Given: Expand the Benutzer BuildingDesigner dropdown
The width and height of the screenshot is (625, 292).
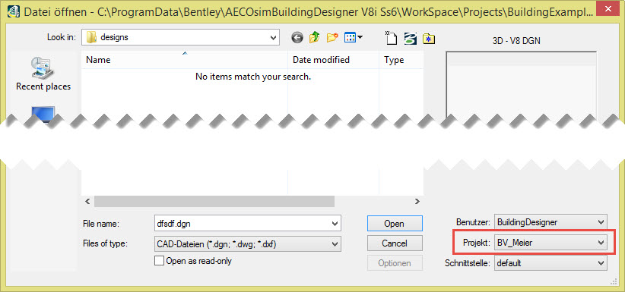Looking at the screenshot, I should pos(550,222).
